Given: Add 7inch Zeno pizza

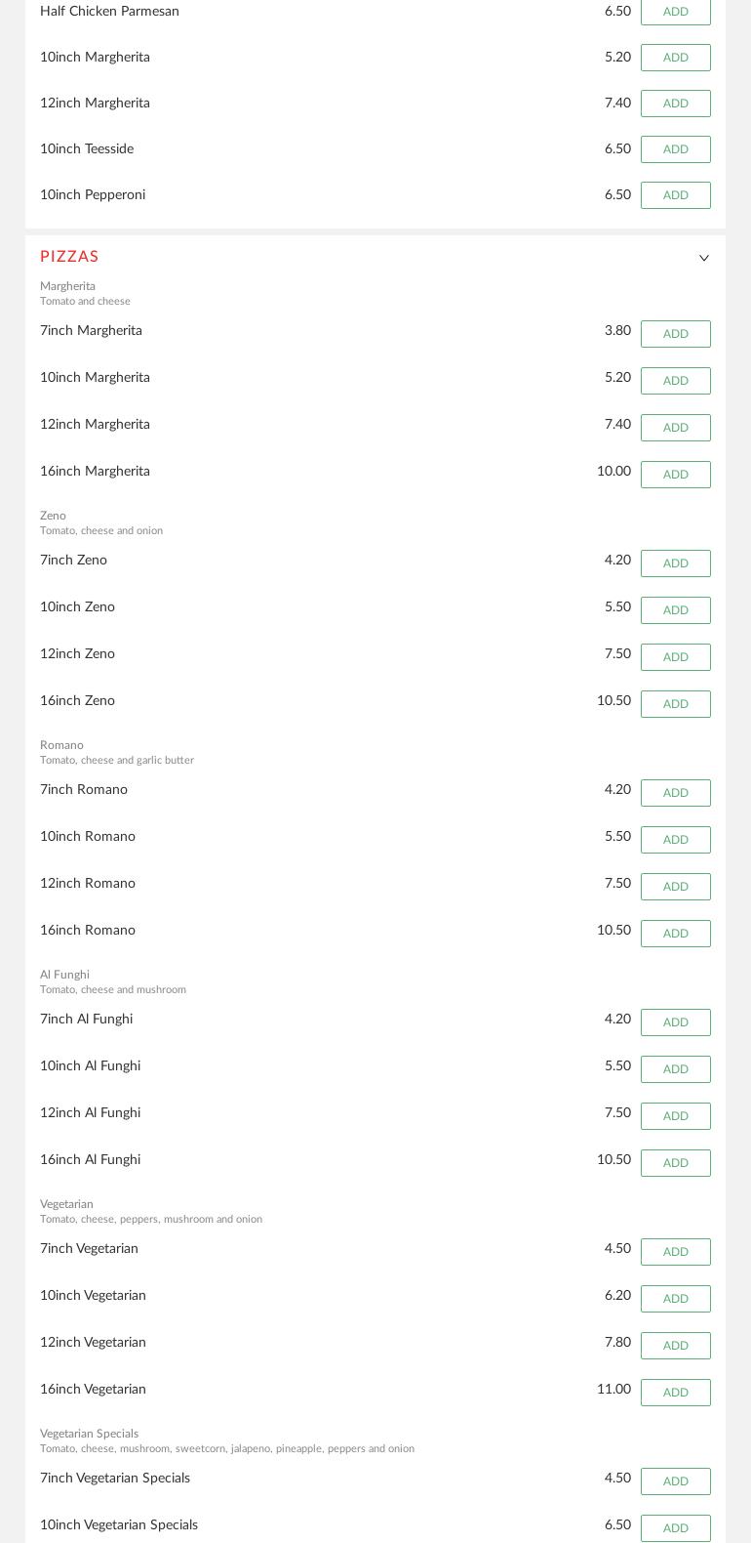Looking at the screenshot, I should click(675, 563).
